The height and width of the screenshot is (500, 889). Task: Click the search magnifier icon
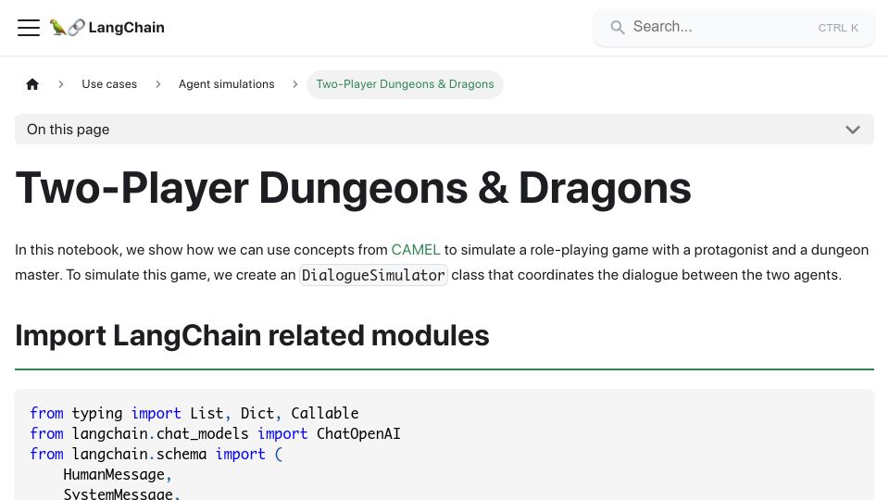pos(618,27)
